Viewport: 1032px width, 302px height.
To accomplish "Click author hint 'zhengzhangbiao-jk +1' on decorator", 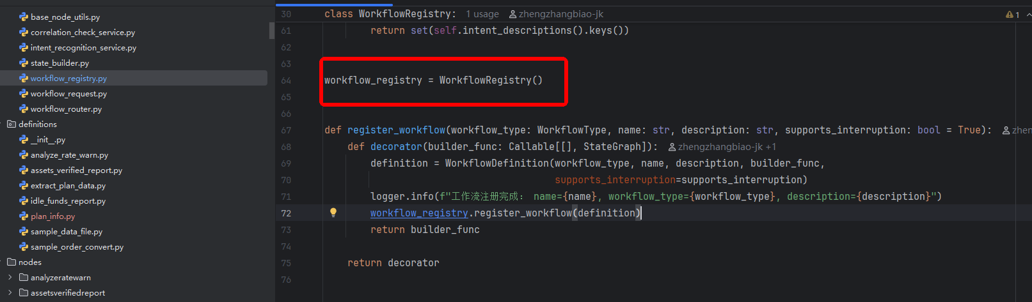I will pos(722,147).
